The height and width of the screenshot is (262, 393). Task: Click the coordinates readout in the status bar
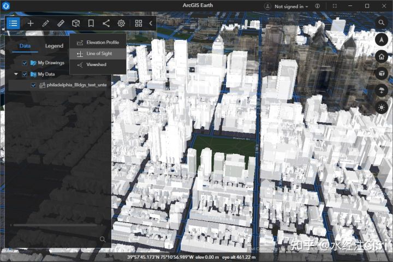point(160,257)
